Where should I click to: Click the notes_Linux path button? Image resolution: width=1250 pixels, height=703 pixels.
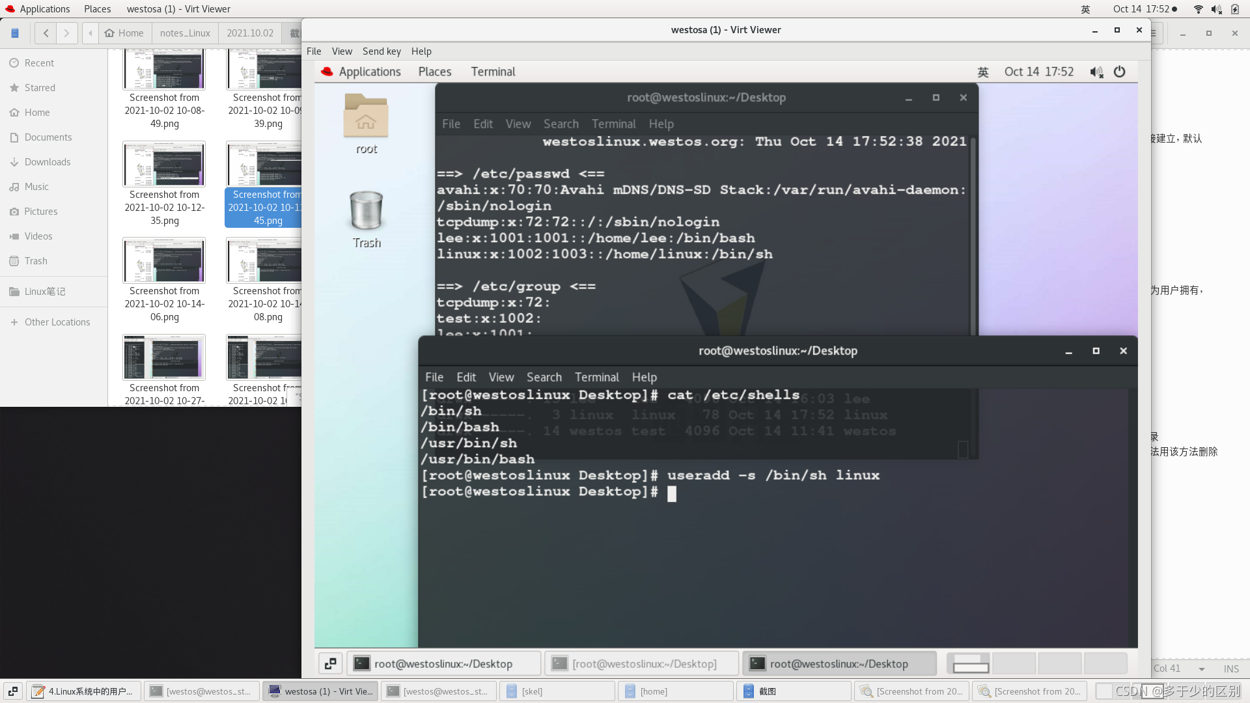(x=185, y=33)
